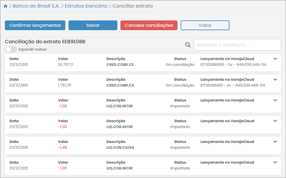Open Banco do Brasil S.A. breadcrumb
Image resolution: width=286 pixels, height=178 pixels.
click(x=36, y=6)
